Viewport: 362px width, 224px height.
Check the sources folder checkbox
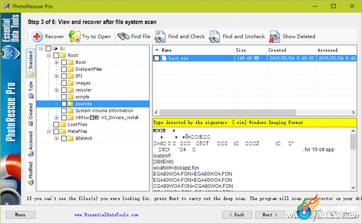coord(64,104)
